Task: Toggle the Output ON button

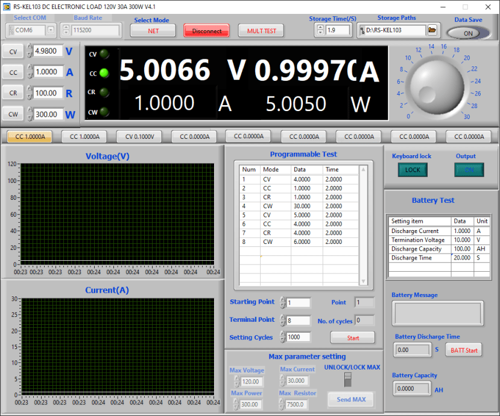Action: (x=469, y=170)
